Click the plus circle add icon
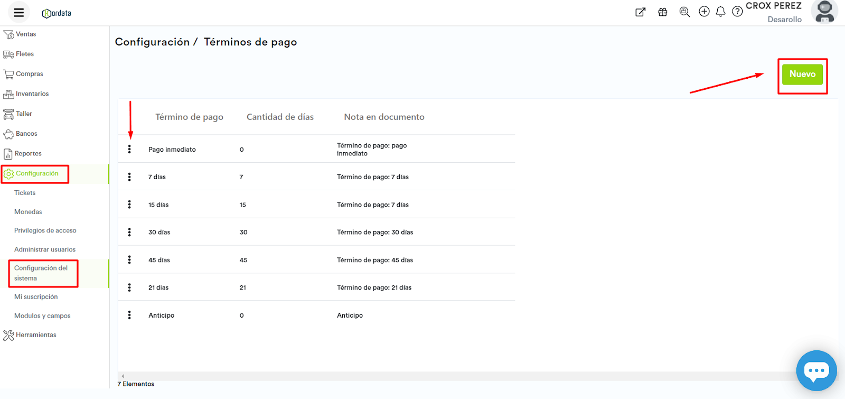Viewport: 845px width, 399px height. pyautogui.click(x=704, y=12)
